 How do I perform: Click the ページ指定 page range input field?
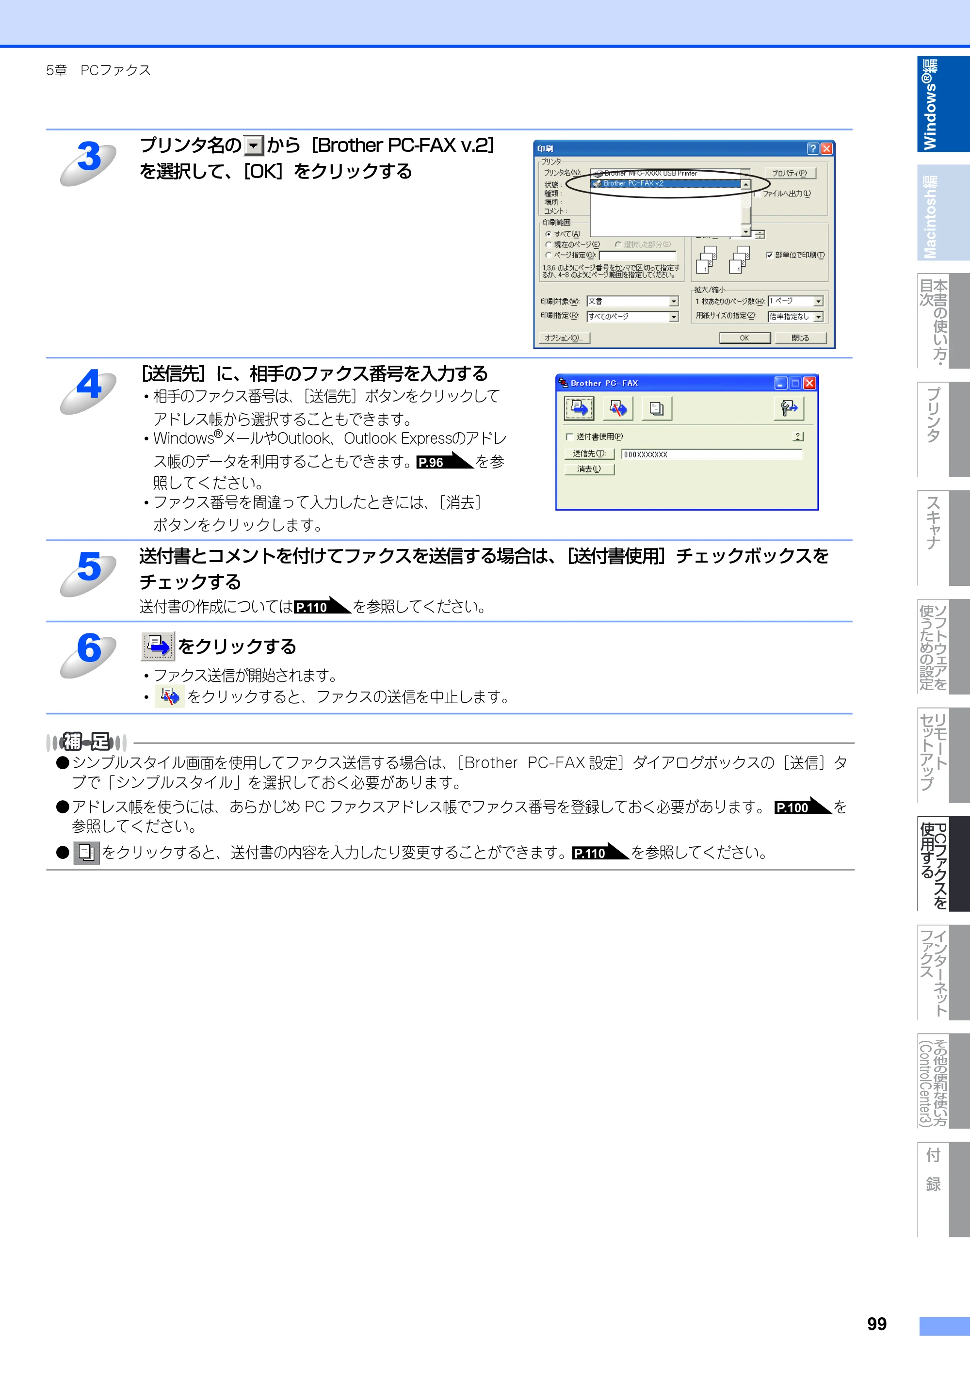click(638, 255)
